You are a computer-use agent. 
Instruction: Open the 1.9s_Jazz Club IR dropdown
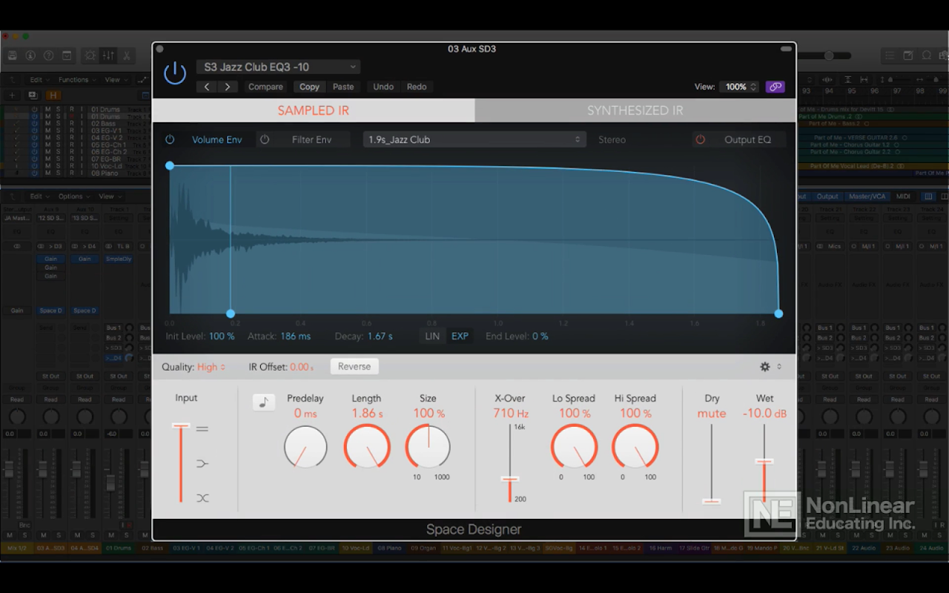coord(474,139)
